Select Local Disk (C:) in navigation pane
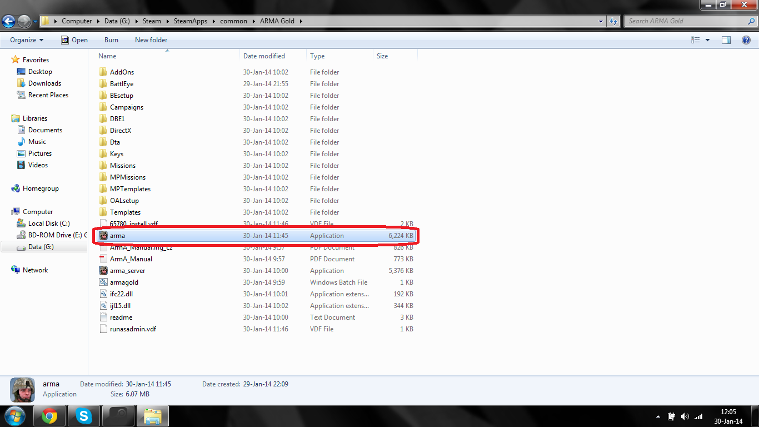 [x=49, y=224]
